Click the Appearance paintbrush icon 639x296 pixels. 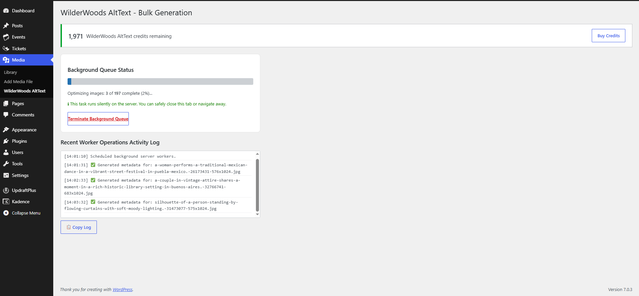6,130
